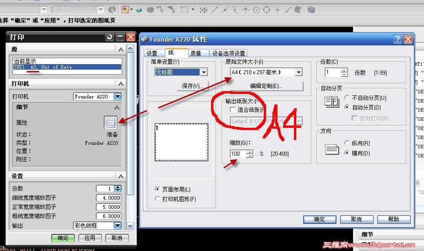Click 保存(V)... button
Image resolution: width=424 pixels, height=251 pixels.
(192, 86)
